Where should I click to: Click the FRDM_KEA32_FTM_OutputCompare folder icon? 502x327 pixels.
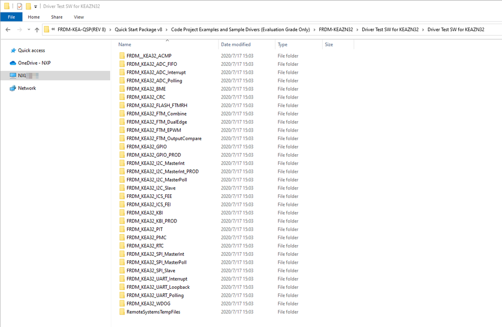coord(122,139)
